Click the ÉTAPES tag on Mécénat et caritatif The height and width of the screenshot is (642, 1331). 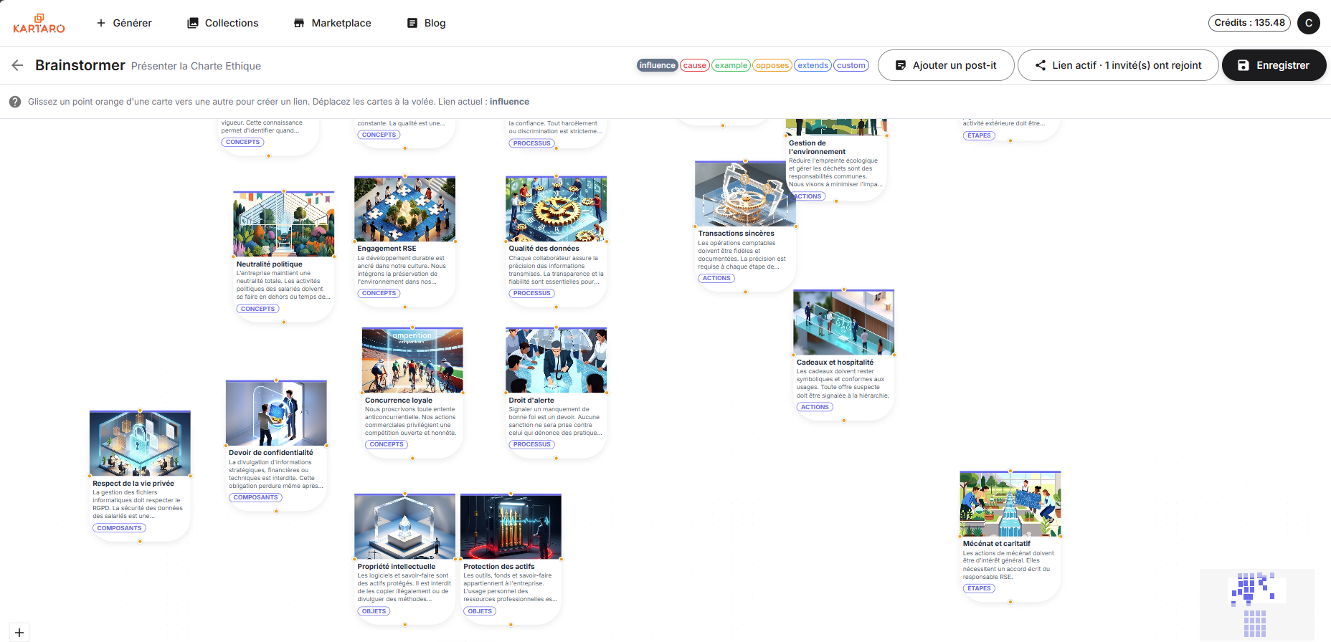coord(979,588)
